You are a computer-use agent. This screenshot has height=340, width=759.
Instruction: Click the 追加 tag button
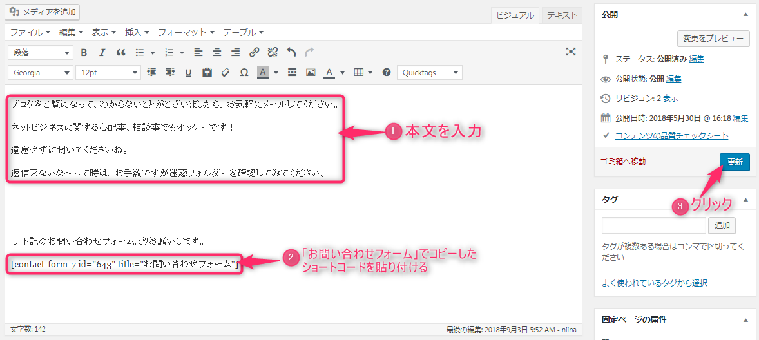click(722, 225)
